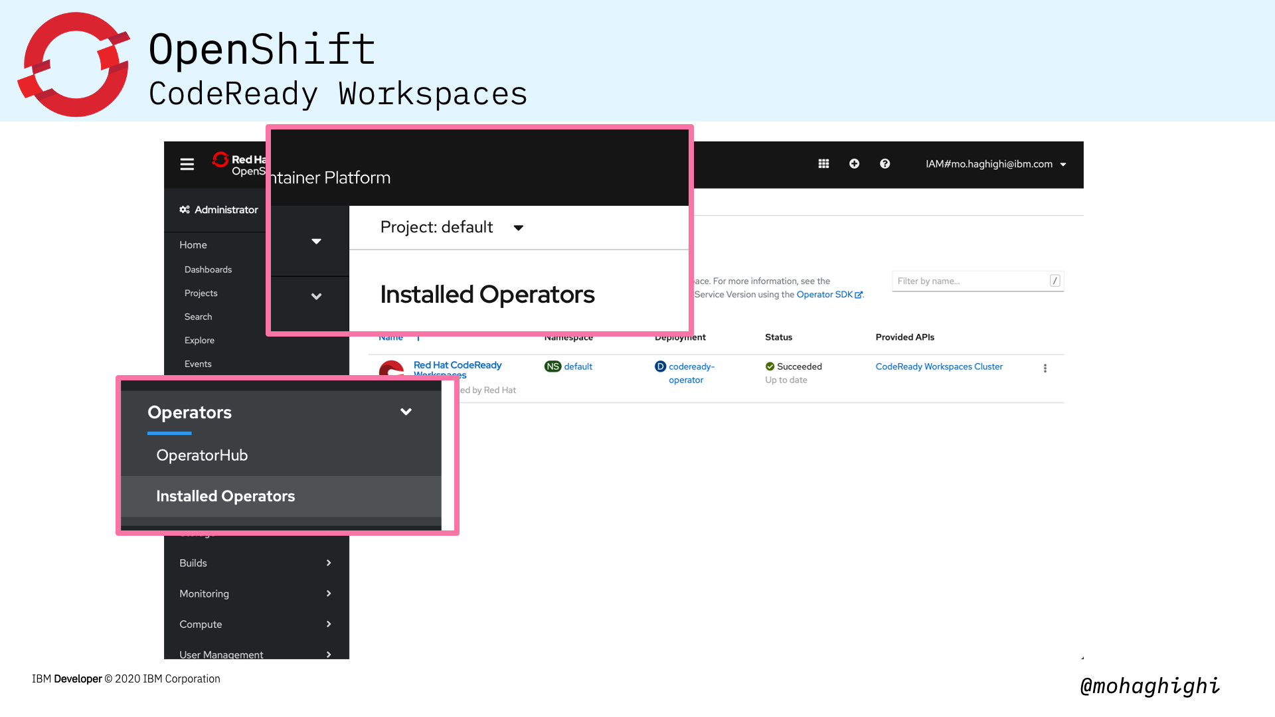Switch perspective via Administrator selector
Screen dimensions: 1275x717
tap(218, 210)
